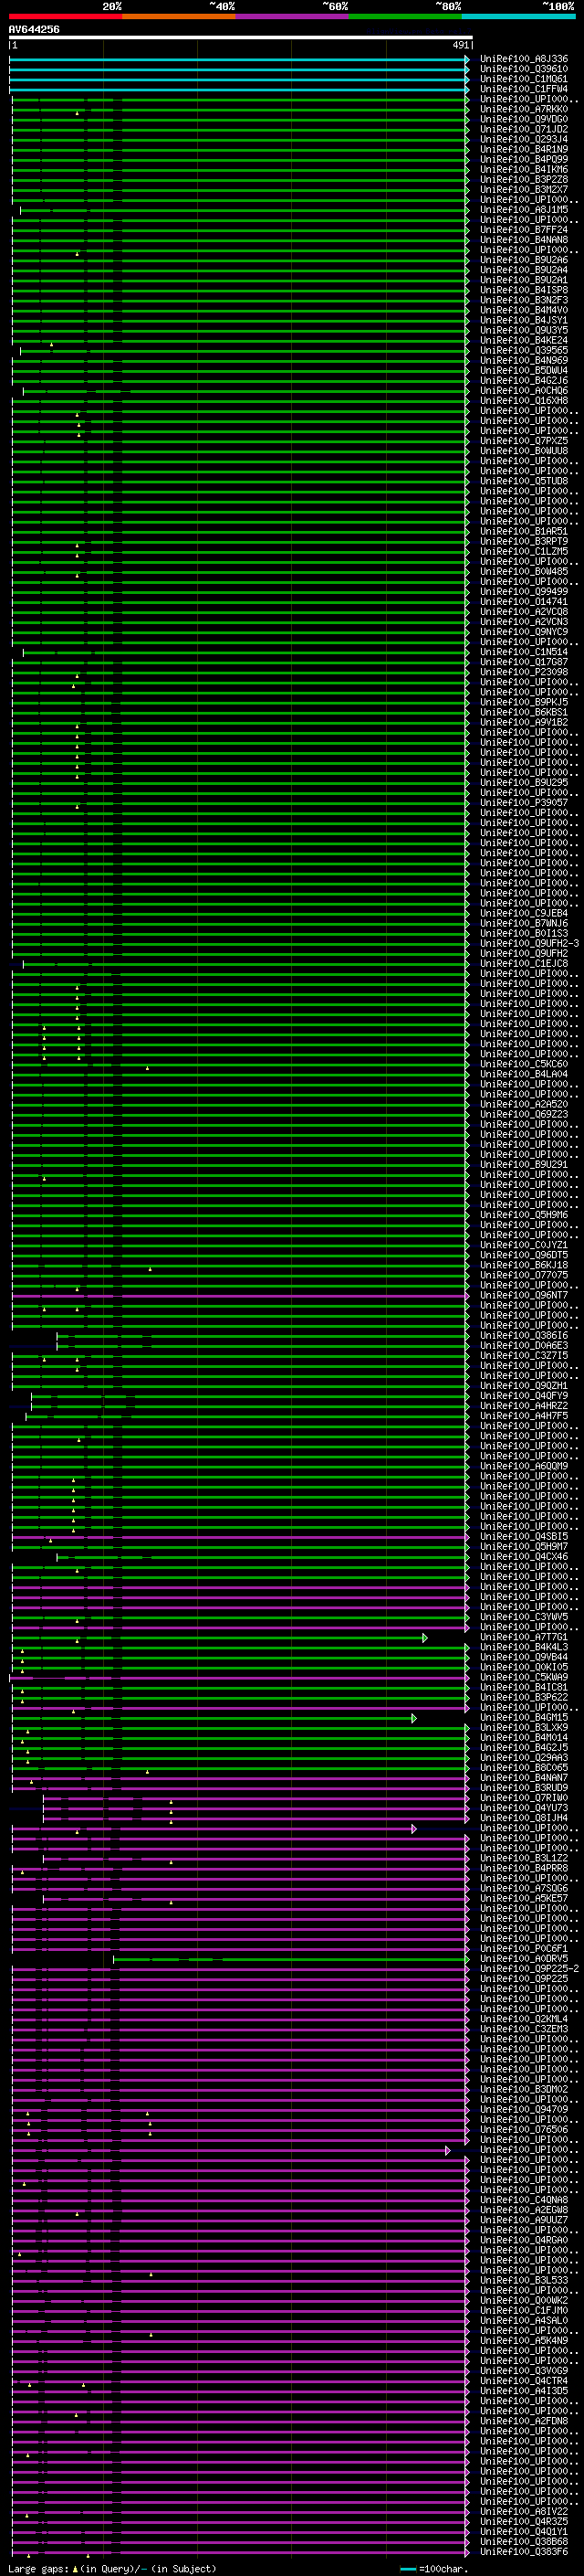The height and width of the screenshot is (2576, 584).
Task: Select the UniRef100_A6QQM9 label
Action: [524, 1466]
